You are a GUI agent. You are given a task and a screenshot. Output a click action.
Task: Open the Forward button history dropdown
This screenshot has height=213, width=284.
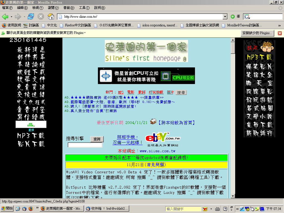coord(24,17)
